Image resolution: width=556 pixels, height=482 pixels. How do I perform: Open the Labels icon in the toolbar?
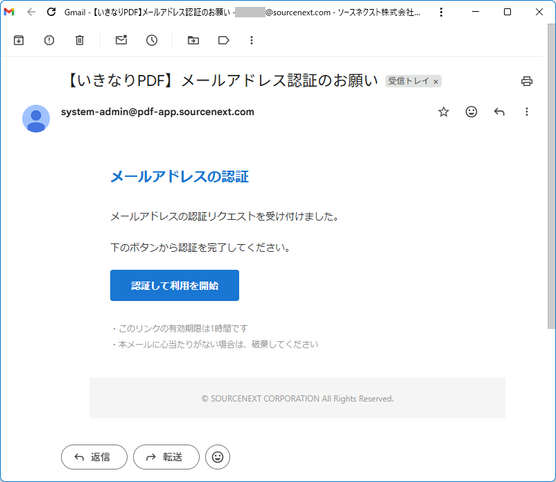(x=223, y=40)
